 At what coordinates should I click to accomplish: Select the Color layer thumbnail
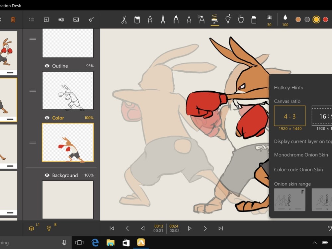pos(68,142)
